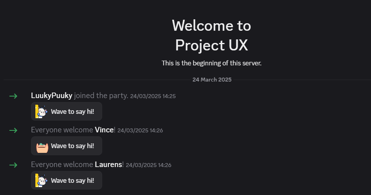Click the green join arrow beside LuukyPuuky
The image size is (371, 195).
coord(13,96)
